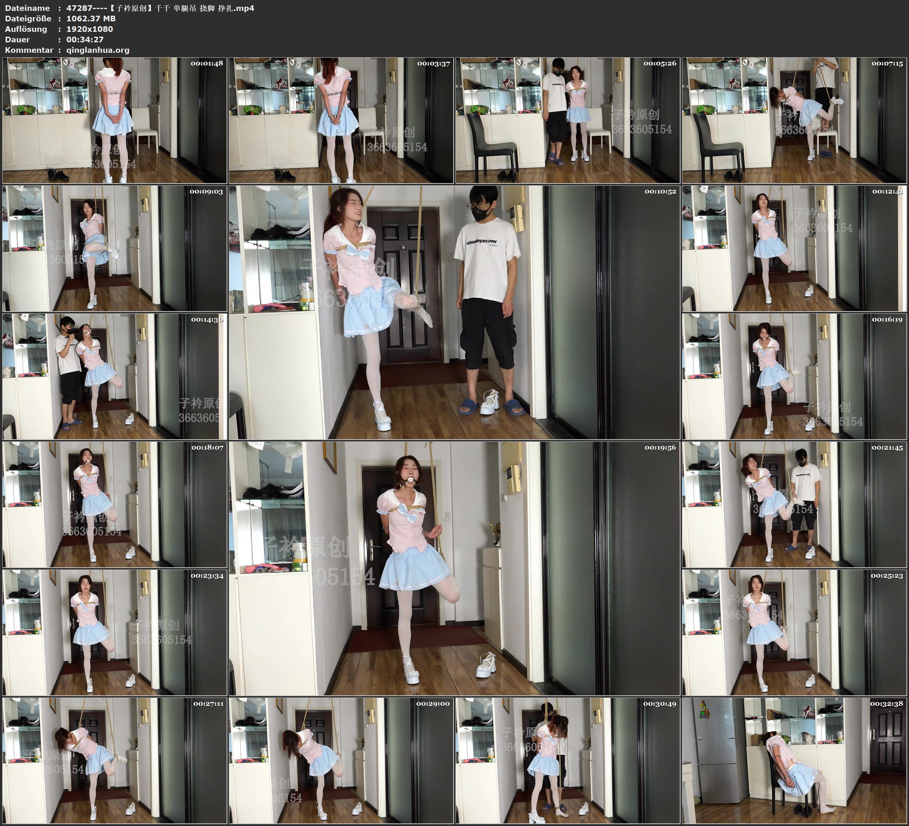
Task: Click the thumbnail timestamped 00:12:41
Action: point(794,248)
